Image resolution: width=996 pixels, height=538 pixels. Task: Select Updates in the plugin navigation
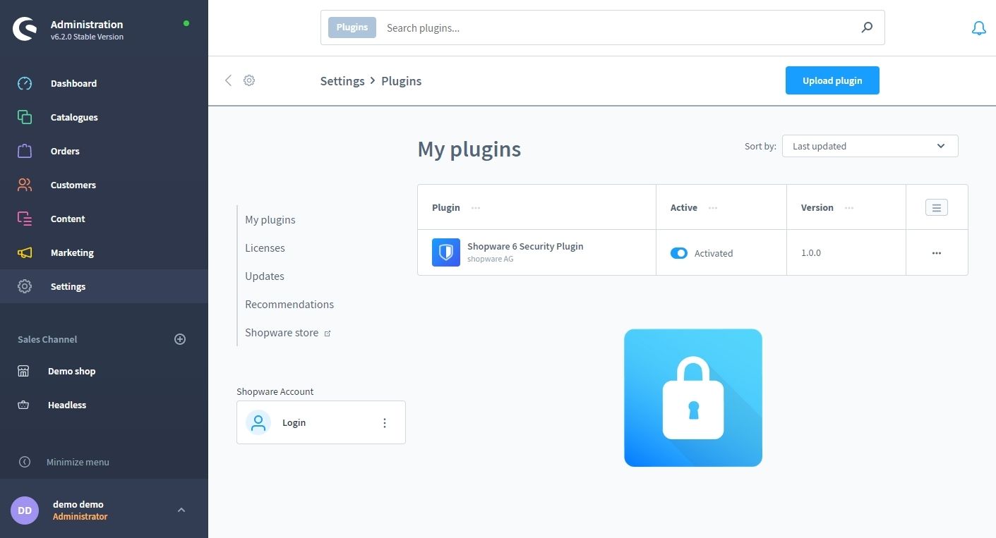click(264, 276)
